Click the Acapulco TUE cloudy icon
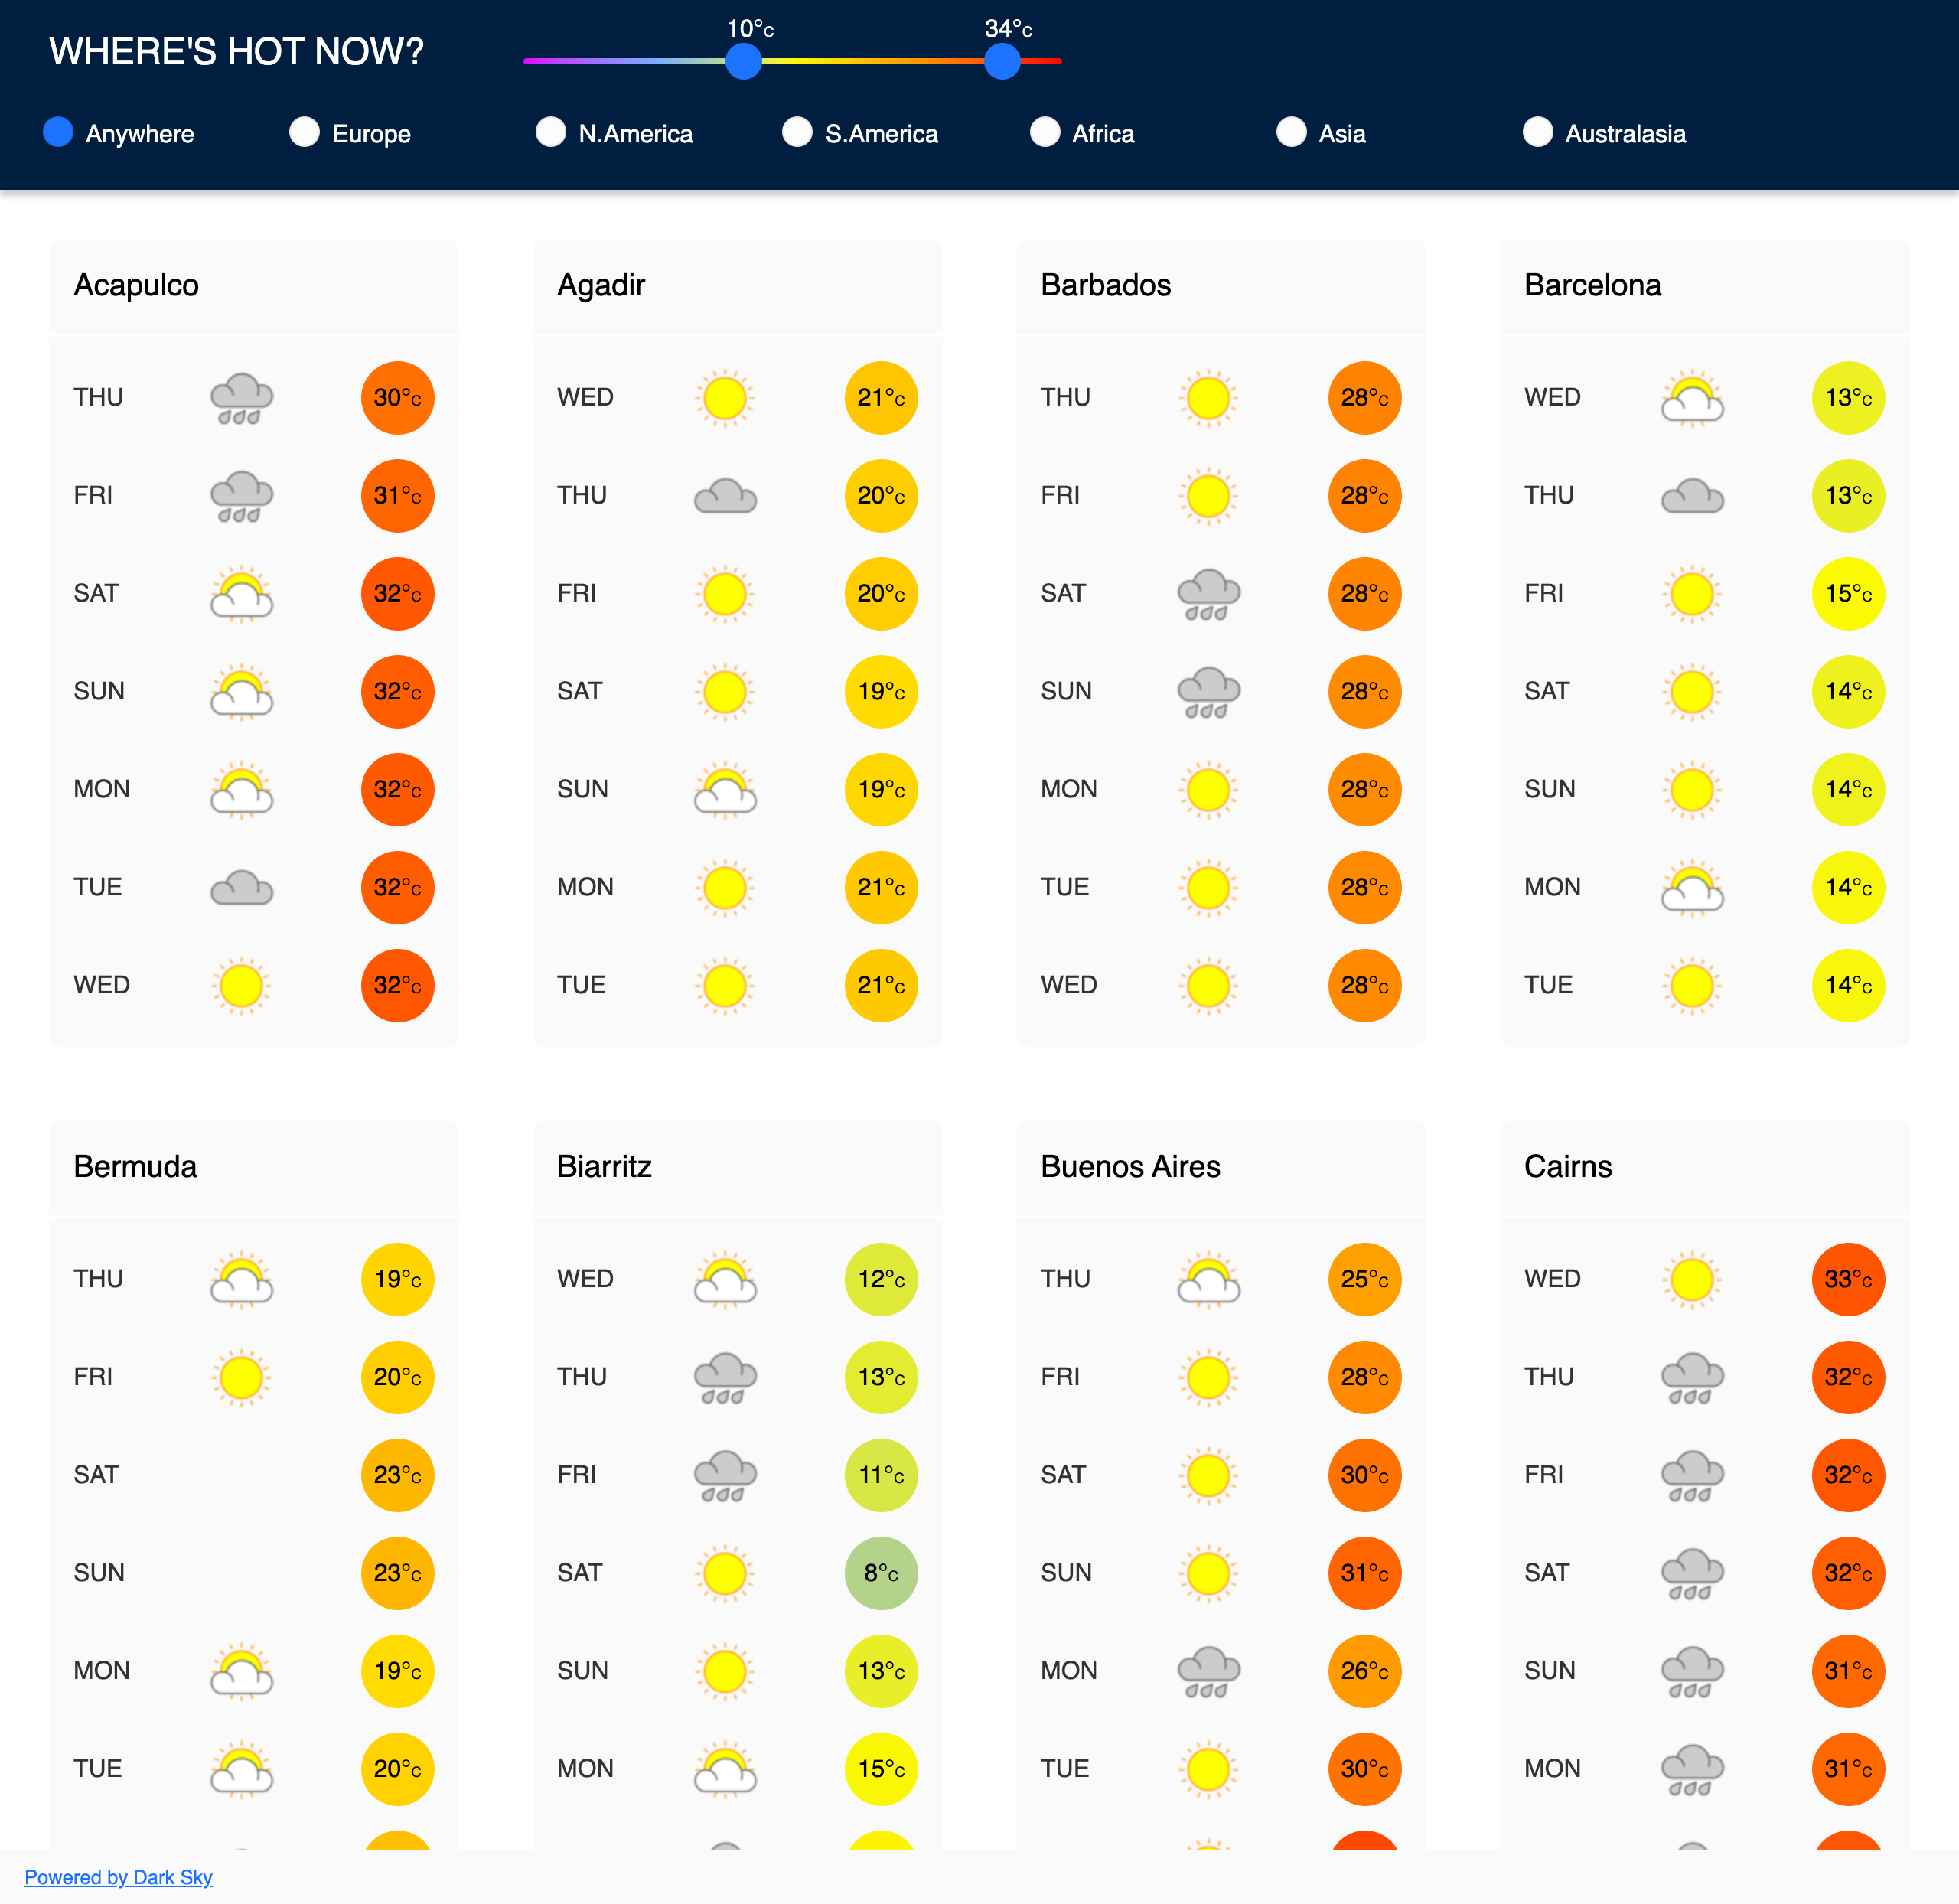 click(x=242, y=888)
